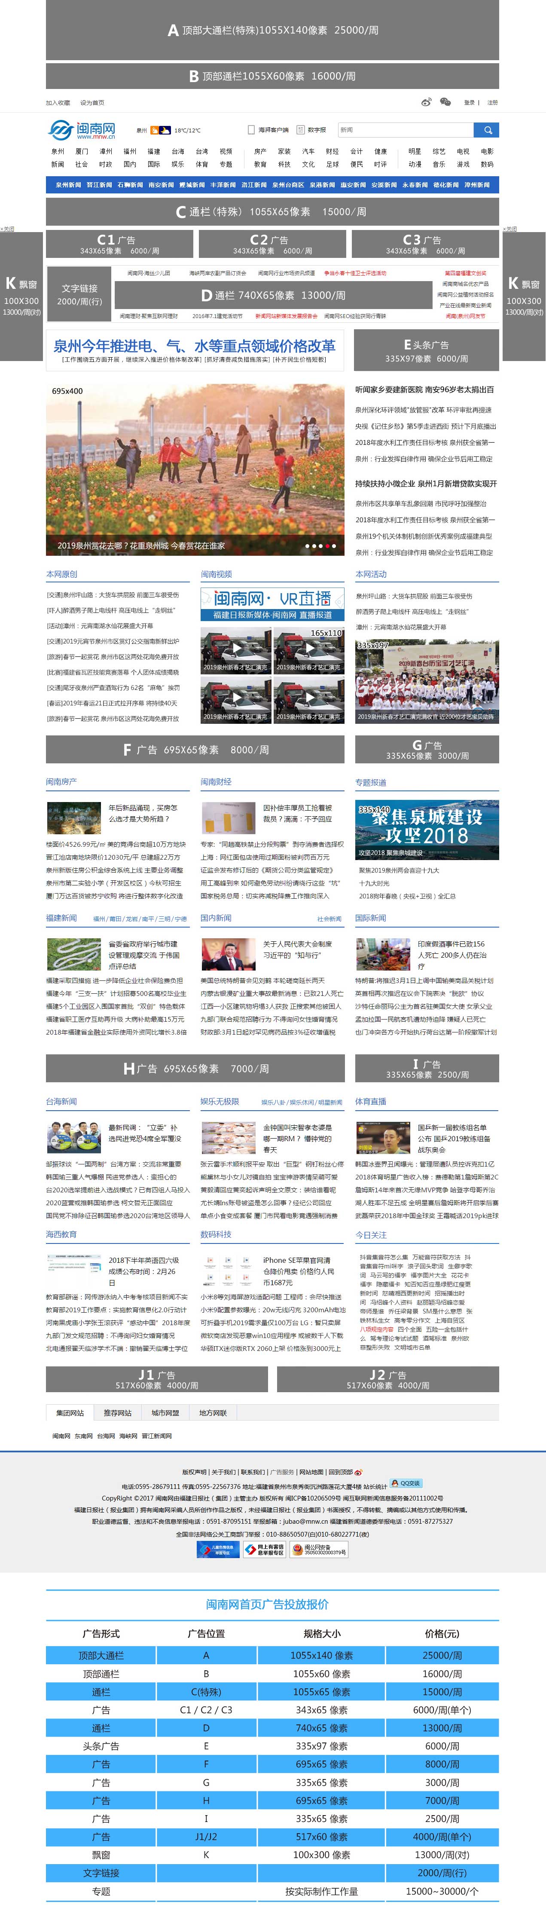546x1917 pixels.
Task: Click the QQ交谈 chat button
Action: click(406, 1482)
